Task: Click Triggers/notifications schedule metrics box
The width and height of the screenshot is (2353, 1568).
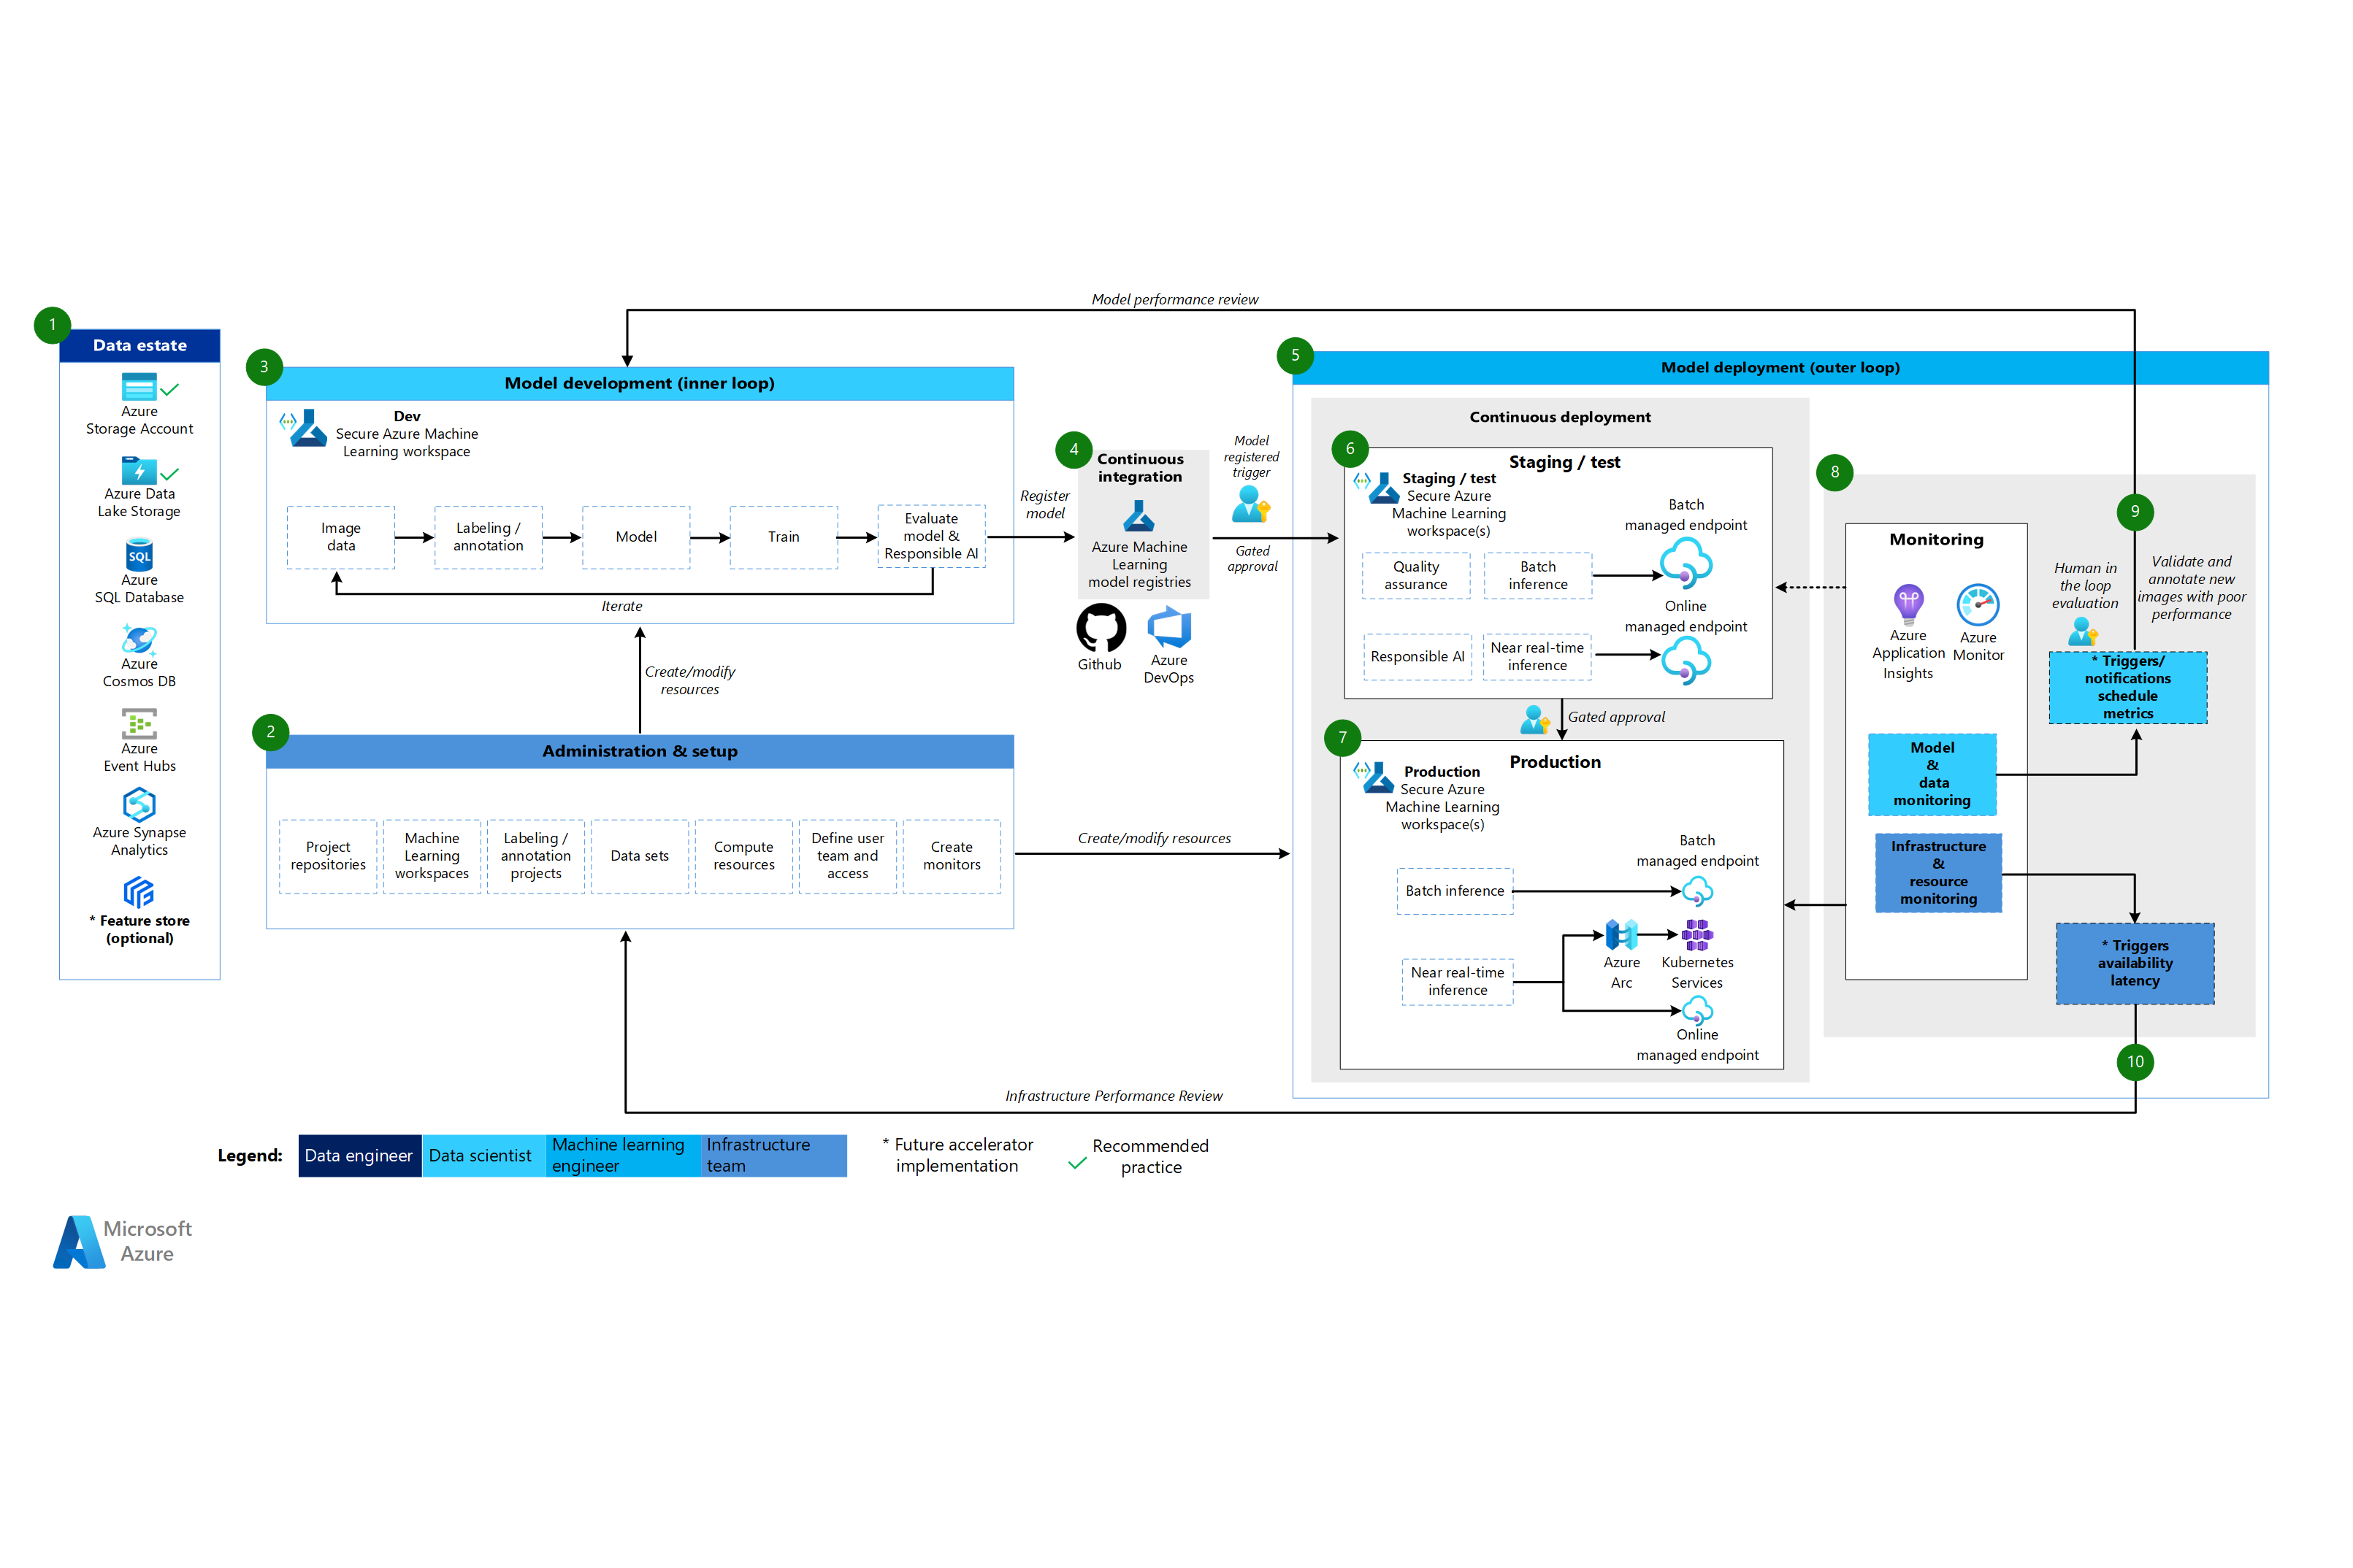Action: pyautogui.click(x=2128, y=688)
